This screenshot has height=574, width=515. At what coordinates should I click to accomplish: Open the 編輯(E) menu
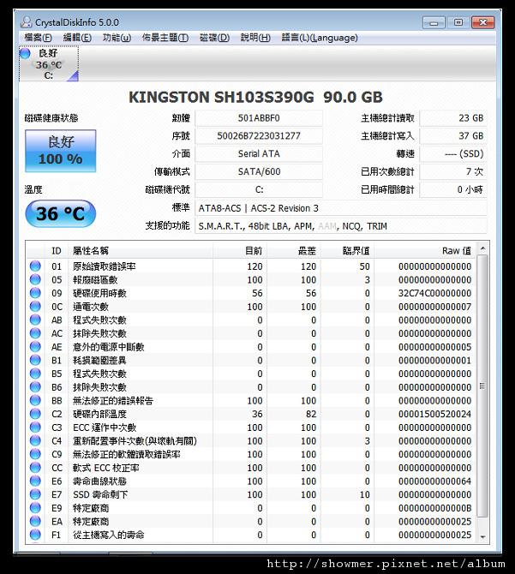coord(77,38)
